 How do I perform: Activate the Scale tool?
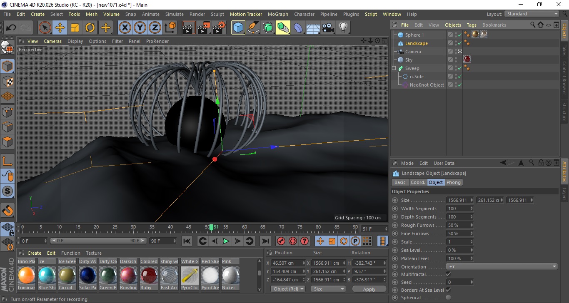[x=75, y=28]
